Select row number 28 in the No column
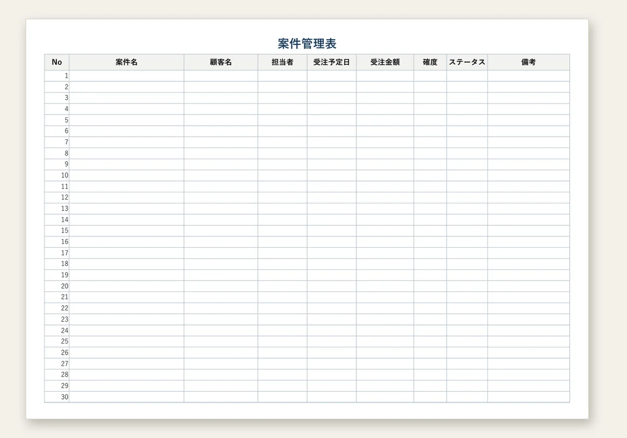Image resolution: width=627 pixels, height=438 pixels. click(x=57, y=375)
